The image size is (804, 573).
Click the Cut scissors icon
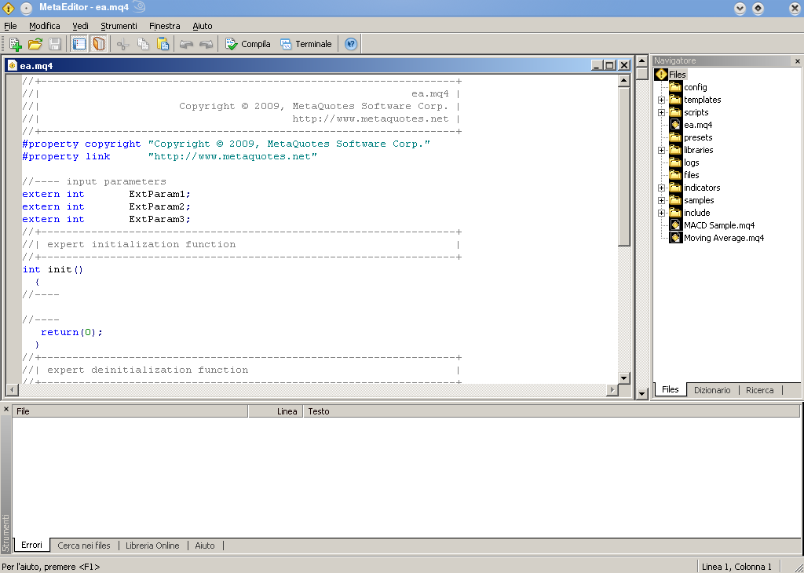coord(122,44)
